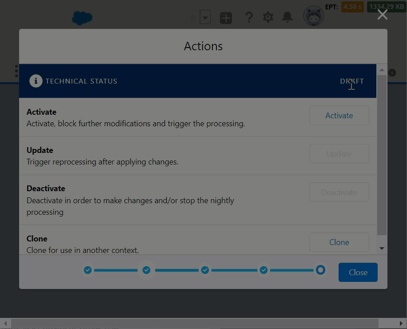Click the Deactivate button
407x329 pixels.
click(339, 192)
